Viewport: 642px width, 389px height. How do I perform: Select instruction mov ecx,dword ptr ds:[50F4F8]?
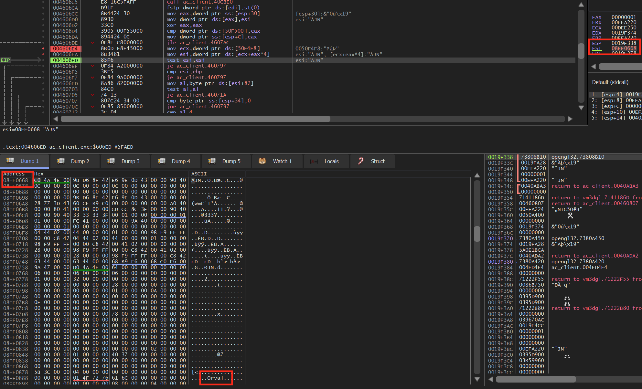[213, 48]
